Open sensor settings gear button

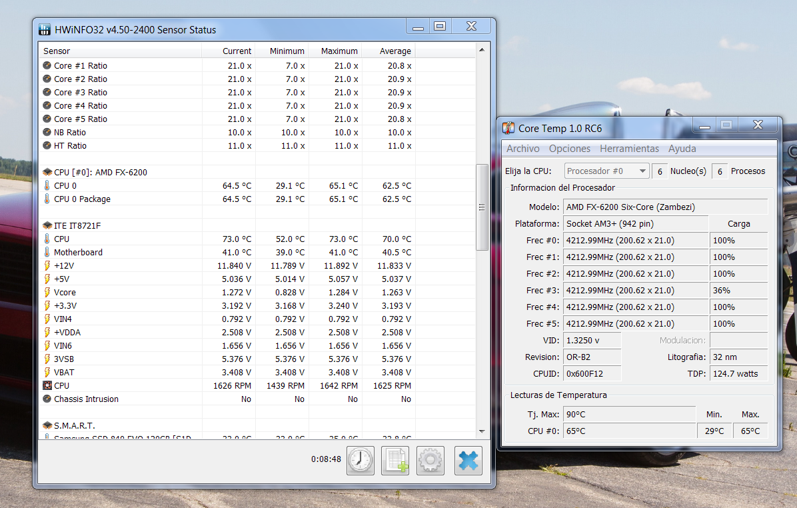click(430, 461)
